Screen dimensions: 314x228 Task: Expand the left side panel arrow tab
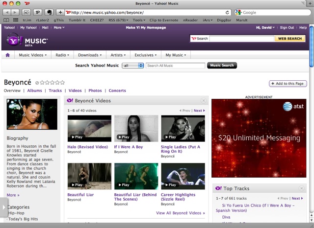tap(4, 207)
